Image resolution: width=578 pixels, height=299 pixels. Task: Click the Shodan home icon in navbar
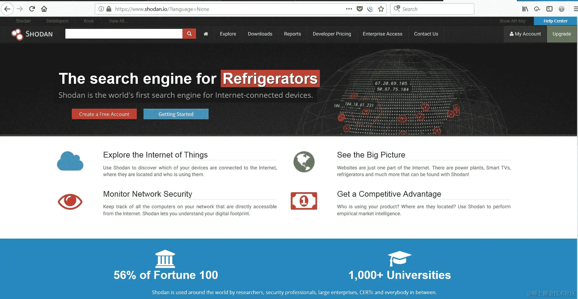click(x=206, y=34)
